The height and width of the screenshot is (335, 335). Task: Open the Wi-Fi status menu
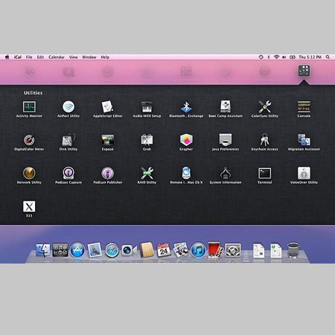tap(276, 57)
